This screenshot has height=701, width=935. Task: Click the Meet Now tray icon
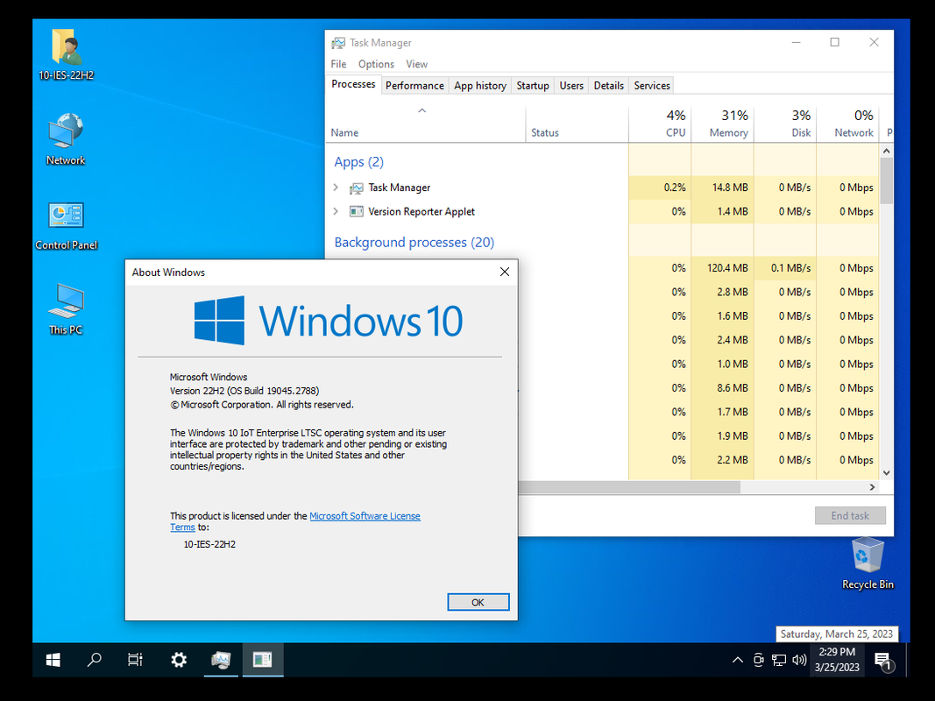(759, 660)
